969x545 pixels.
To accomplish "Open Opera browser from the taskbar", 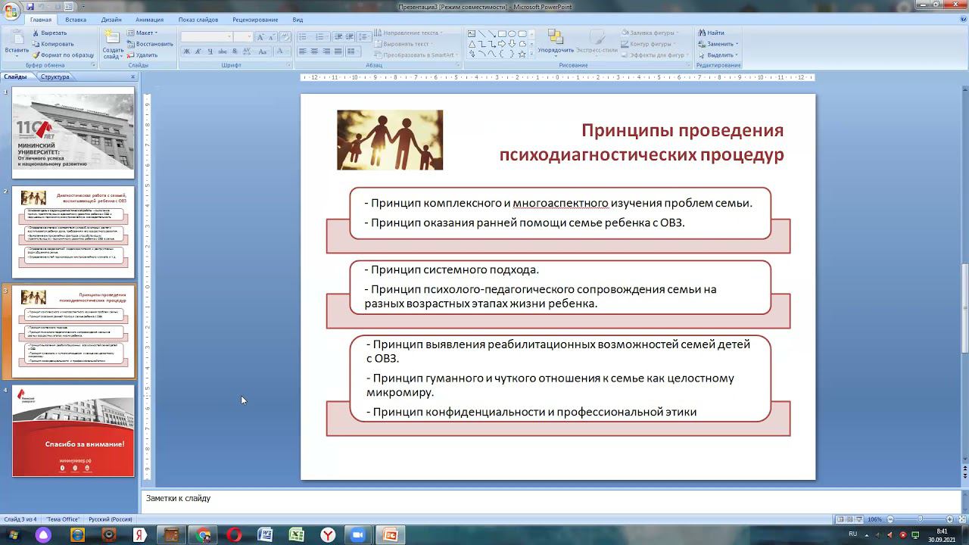I will [234, 535].
